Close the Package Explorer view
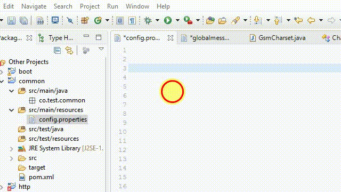341x192 pixels. click(29, 38)
